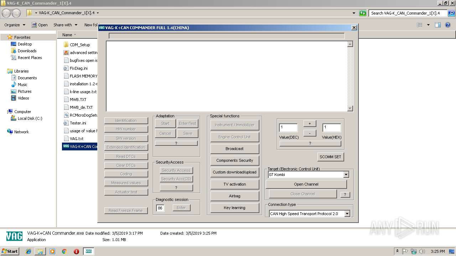Screen dimensions: 456x256
Task: Open TV activation function
Action: [234, 184]
